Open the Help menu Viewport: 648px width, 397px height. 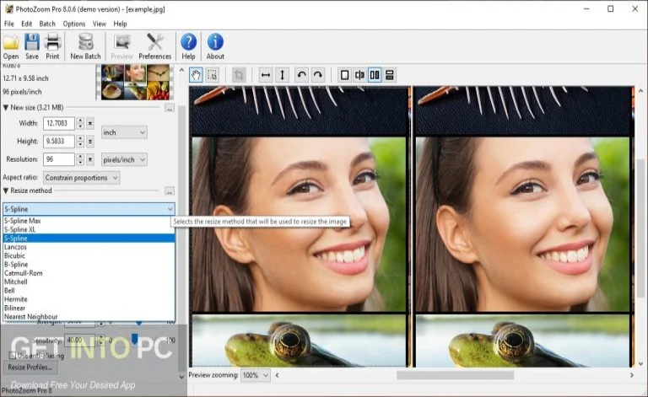point(121,24)
